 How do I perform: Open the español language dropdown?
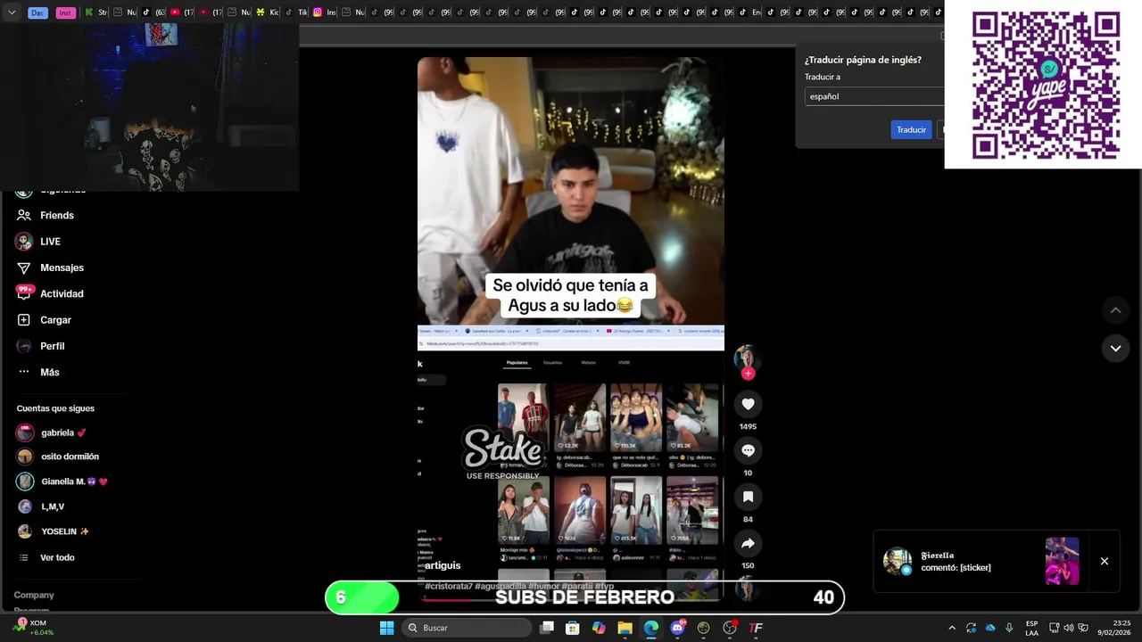[874, 96]
